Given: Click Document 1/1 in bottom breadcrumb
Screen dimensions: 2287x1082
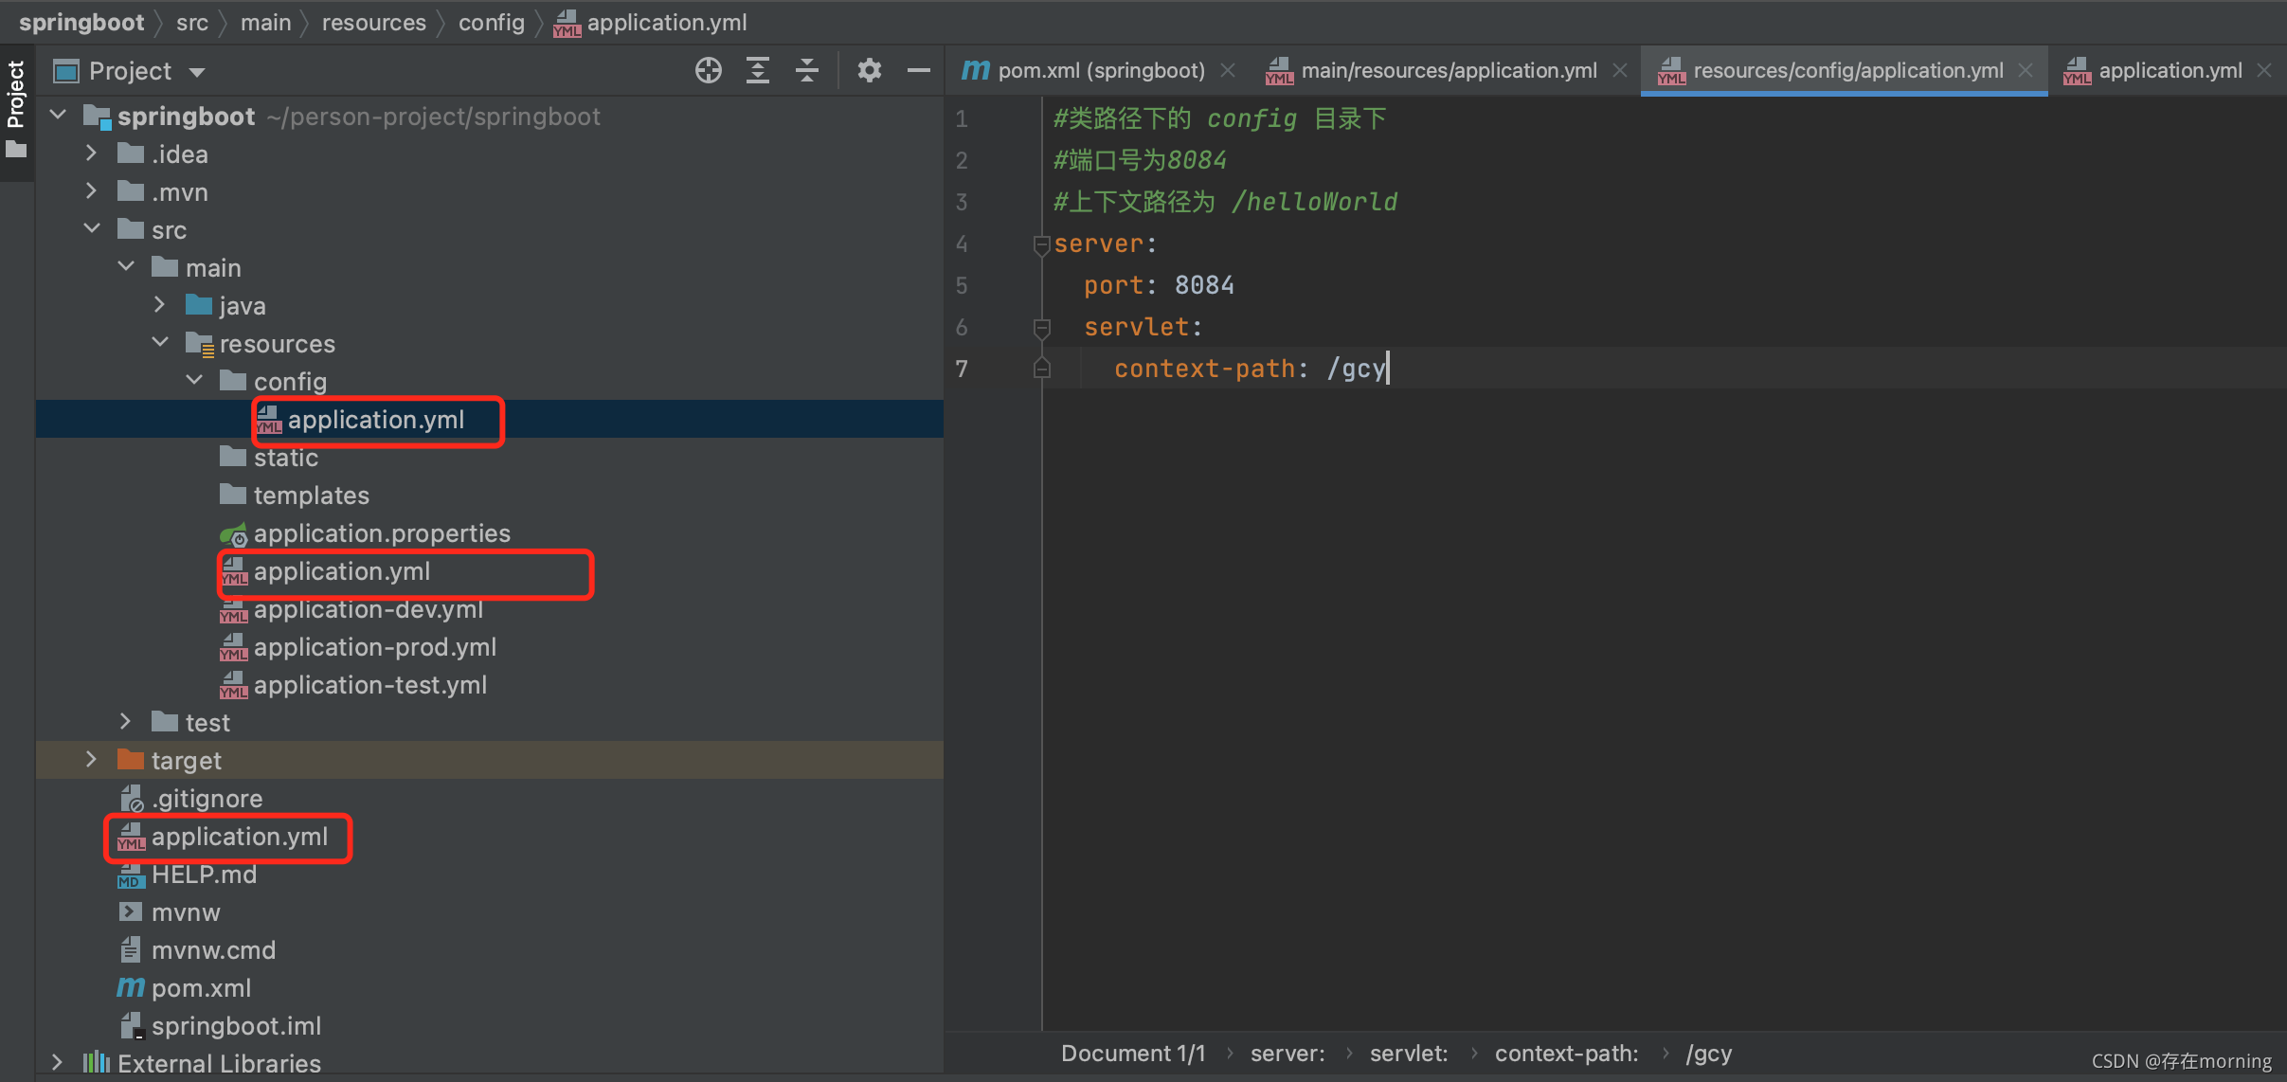Looking at the screenshot, I should tap(1133, 1054).
